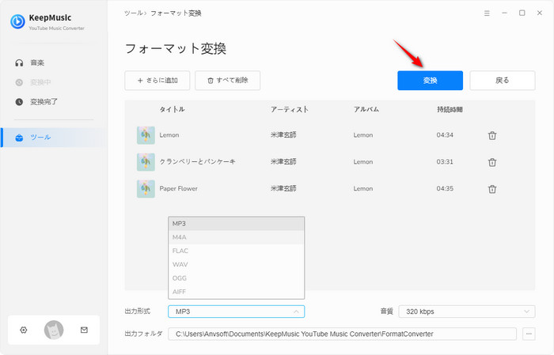Image resolution: width=554 pixels, height=355 pixels.
Task: Delete the Paper Flower track with the trash icon
Action: tap(492, 189)
